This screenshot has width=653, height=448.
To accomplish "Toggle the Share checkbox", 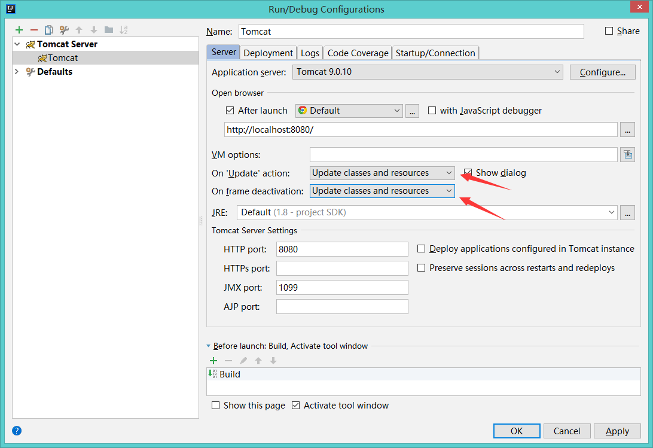I will pos(609,31).
